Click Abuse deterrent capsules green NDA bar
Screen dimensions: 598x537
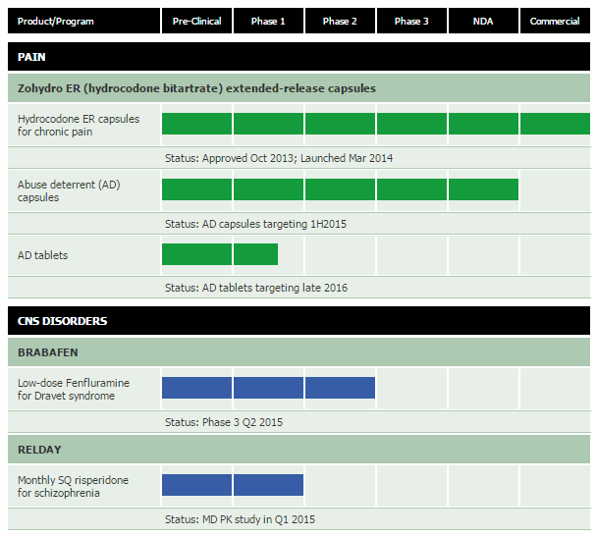483,189
